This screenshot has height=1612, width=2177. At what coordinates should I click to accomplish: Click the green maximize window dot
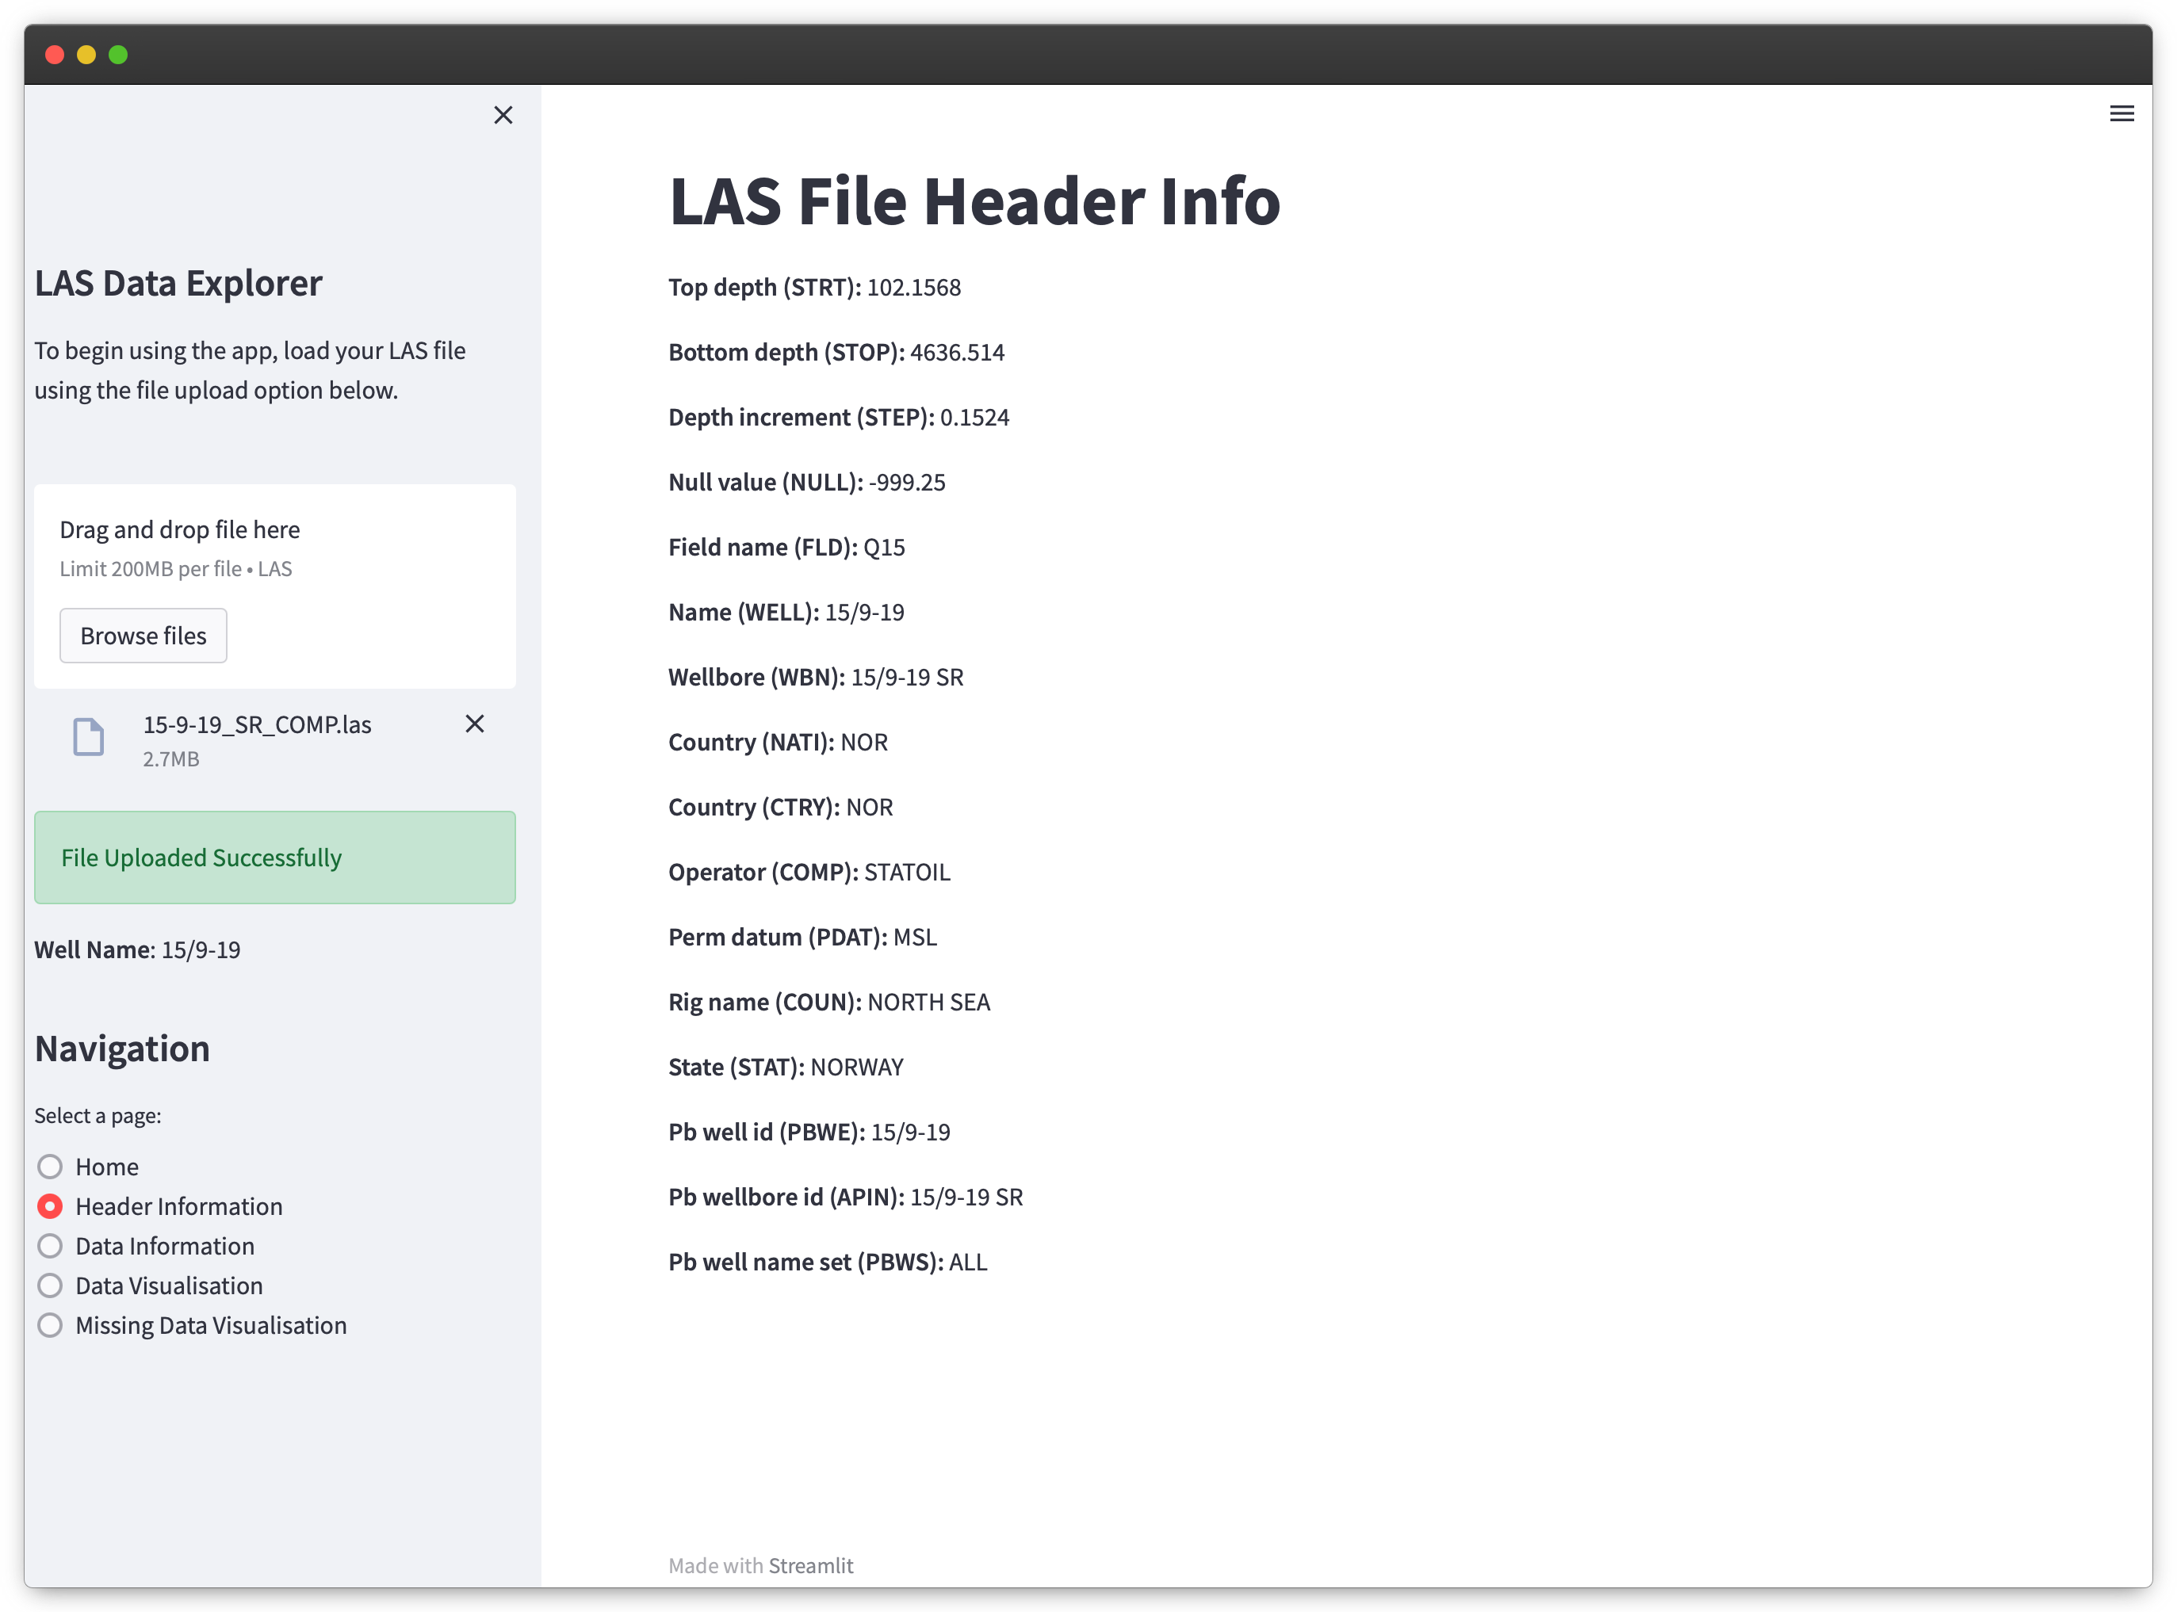118,55
